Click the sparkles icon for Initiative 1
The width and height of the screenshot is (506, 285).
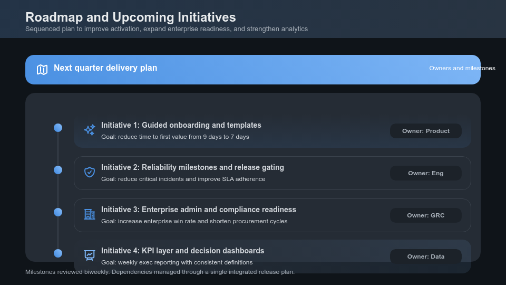pos(90,130)
